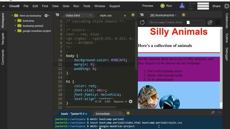Open file tree settings gear dropdown
230x129 pixels.
(47, 15)
